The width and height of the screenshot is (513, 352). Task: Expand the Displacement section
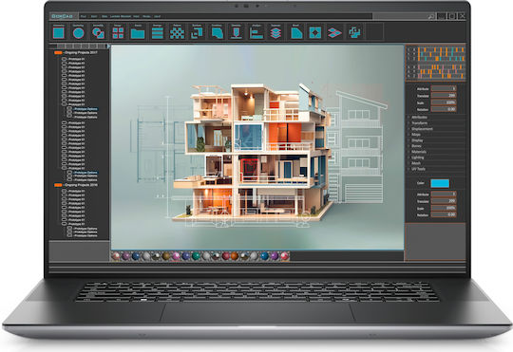(x=422, y=129)
